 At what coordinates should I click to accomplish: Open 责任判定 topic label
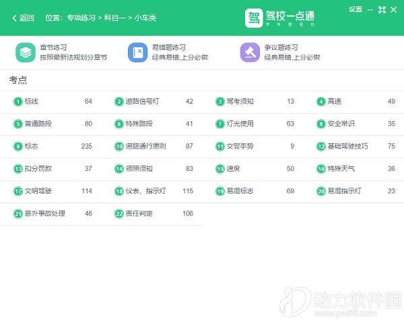[x=139, y=213]
